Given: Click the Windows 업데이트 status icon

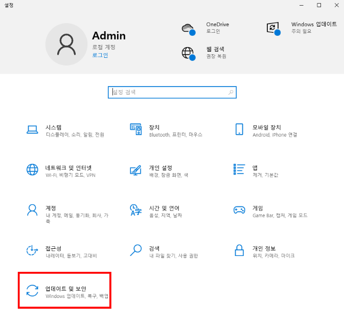Looking at the screenshot, I should 273,29.
